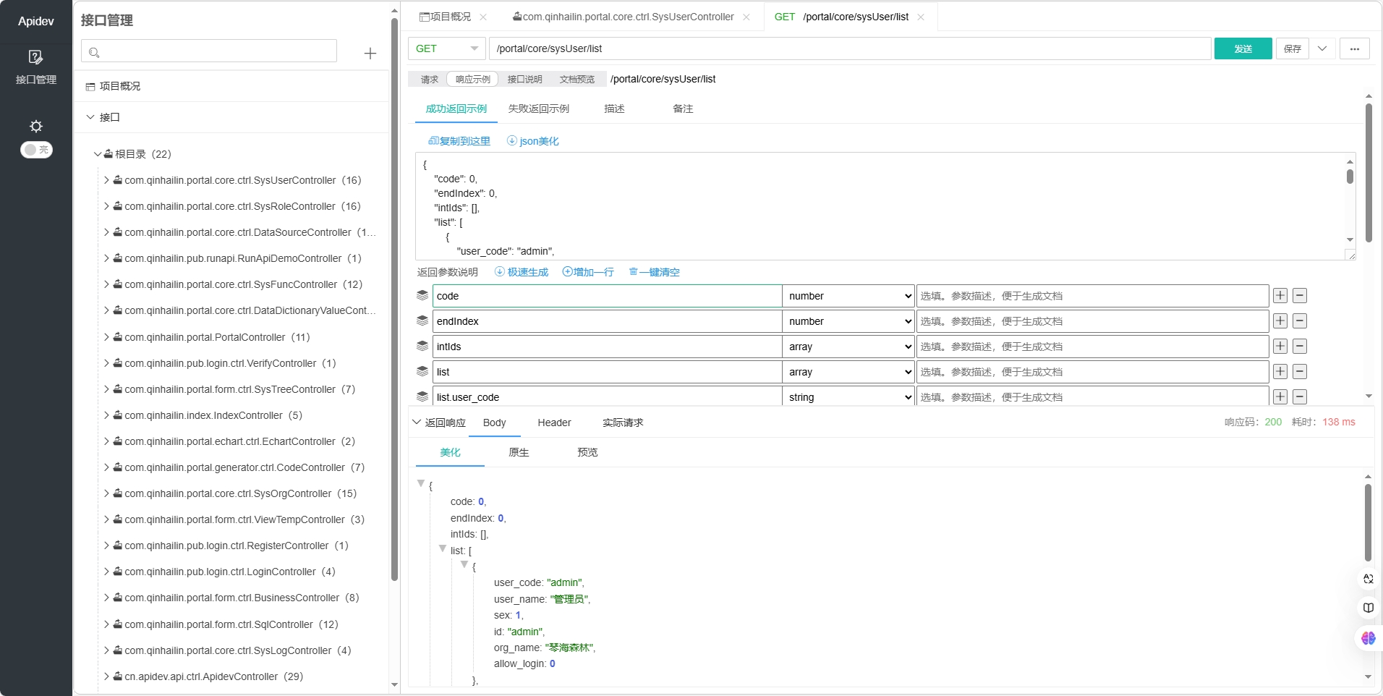This screenshot has width=1383, height=696.
Task: Close the 项目概况 tab
Action: (483, 17)
